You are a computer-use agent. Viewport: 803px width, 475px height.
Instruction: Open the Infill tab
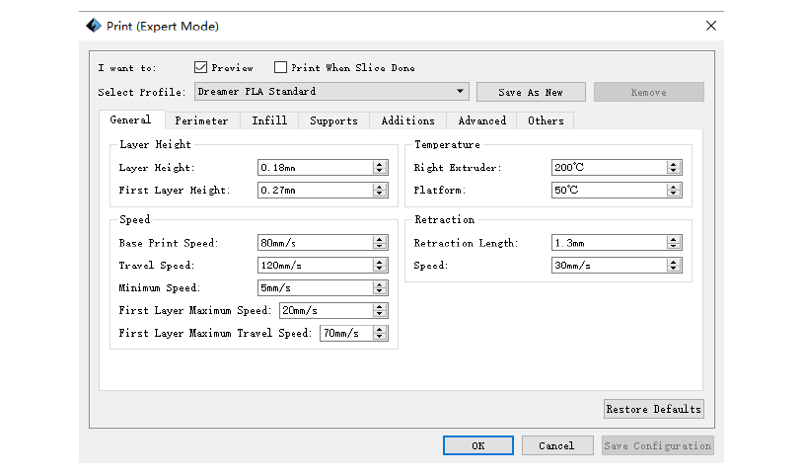point(269,120)
